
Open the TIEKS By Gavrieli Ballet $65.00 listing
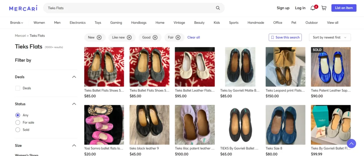tap(240, 125)
